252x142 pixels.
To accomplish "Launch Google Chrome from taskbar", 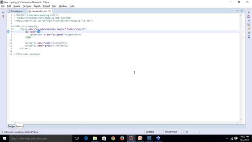I will coord(113,138).
